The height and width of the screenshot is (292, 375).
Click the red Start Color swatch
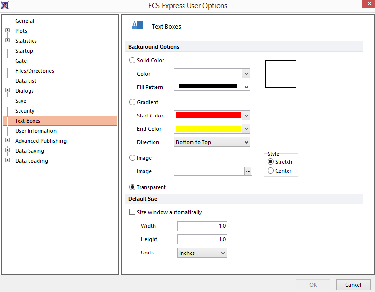pos(208,116)
